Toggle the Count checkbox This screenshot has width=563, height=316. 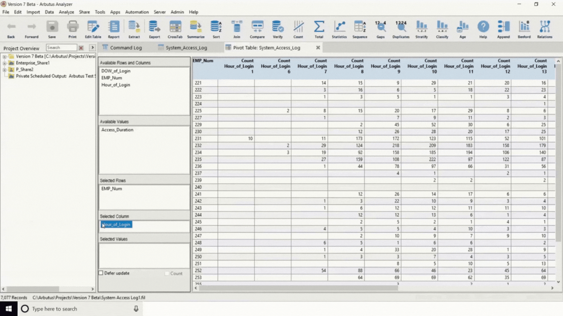[167, 273]
